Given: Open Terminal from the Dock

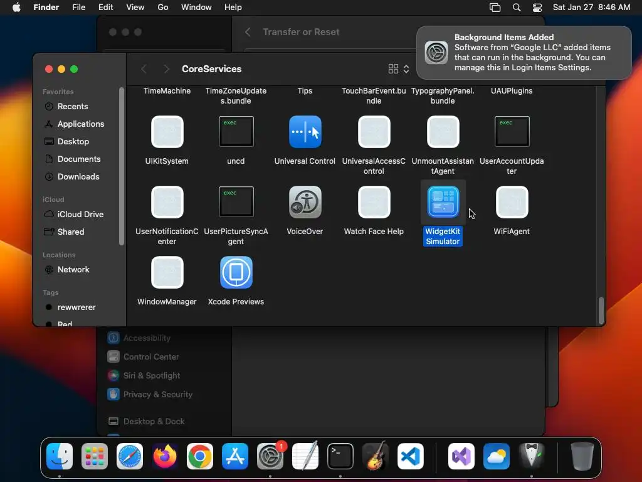Looking at the screenshot, I should coord(340,456).
